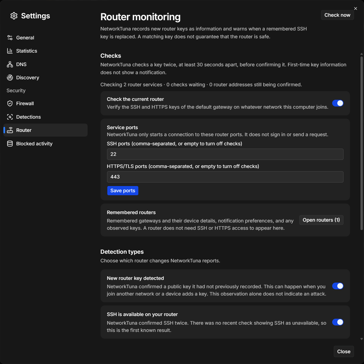364x364 pixels.
Task: Click the Statistics bar chart icon
Action: (10, 51)
